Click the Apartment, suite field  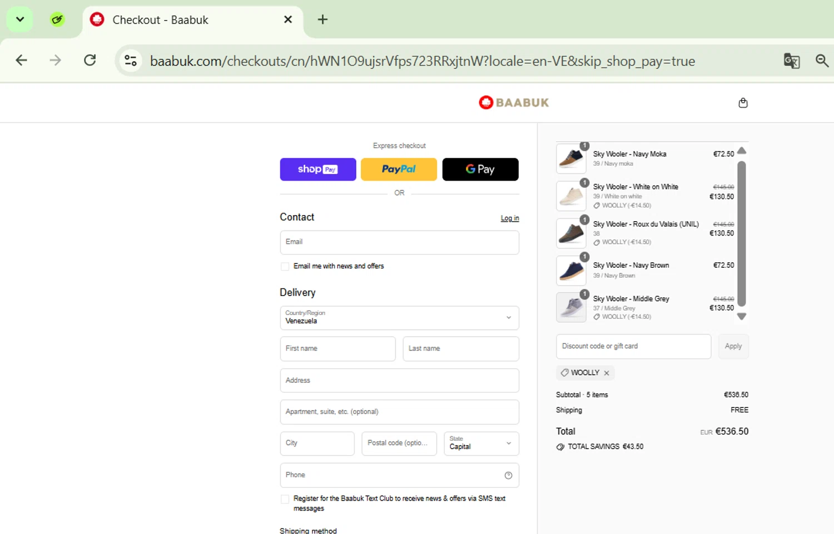[399, 412]
